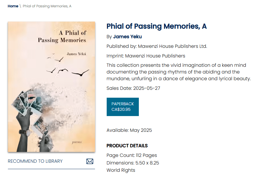Screen dimensions: 254x184
Task: Select the Paperback CA$20.95 button
Action: (x=122, y=107)
